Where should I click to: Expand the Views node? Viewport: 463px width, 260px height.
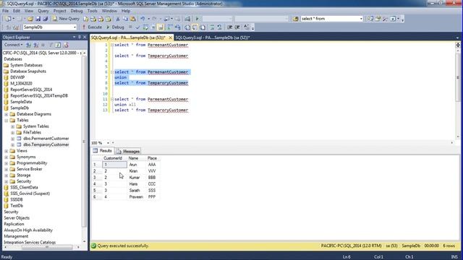coord(7,151)
